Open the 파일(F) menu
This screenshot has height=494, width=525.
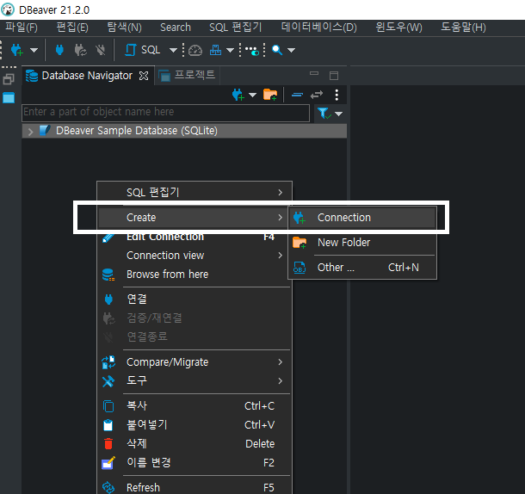point(22,28)
